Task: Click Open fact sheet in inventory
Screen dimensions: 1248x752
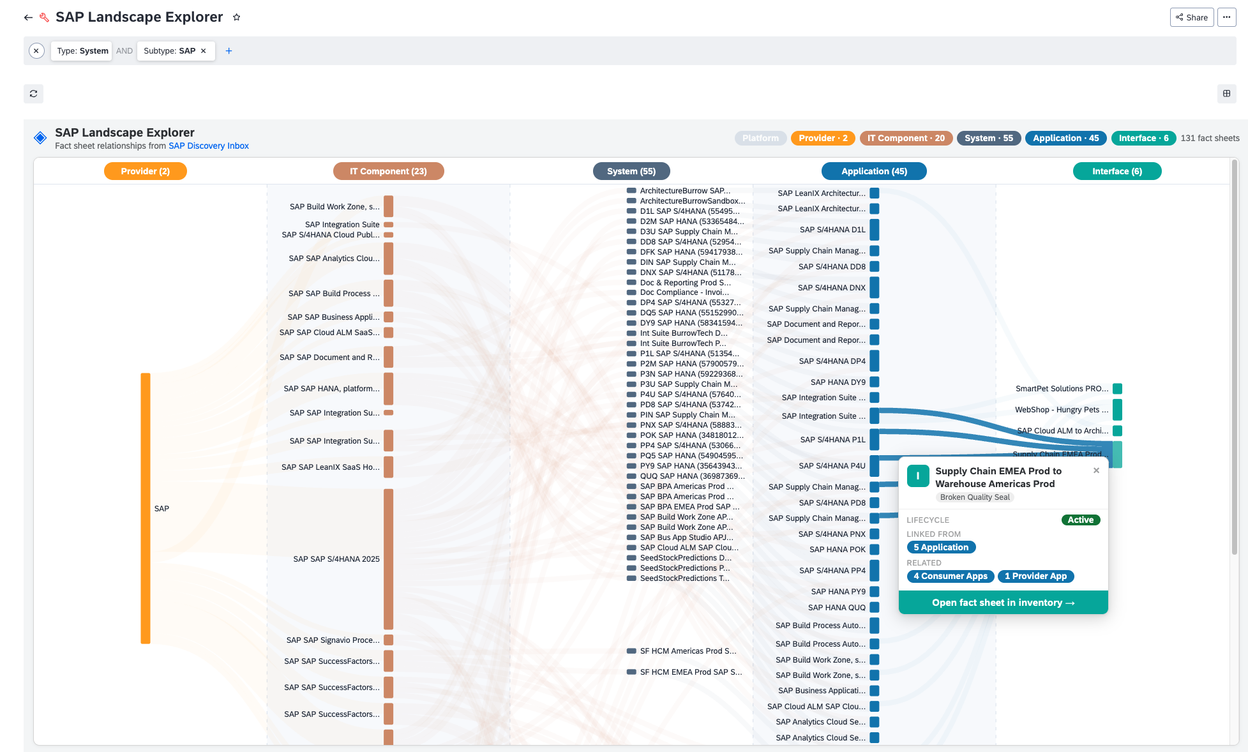Action: (1003, 603)
